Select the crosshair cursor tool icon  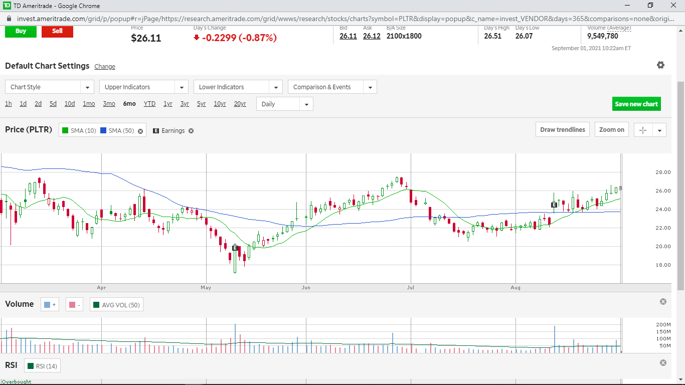pyautogui.click(x=643, y=130)
